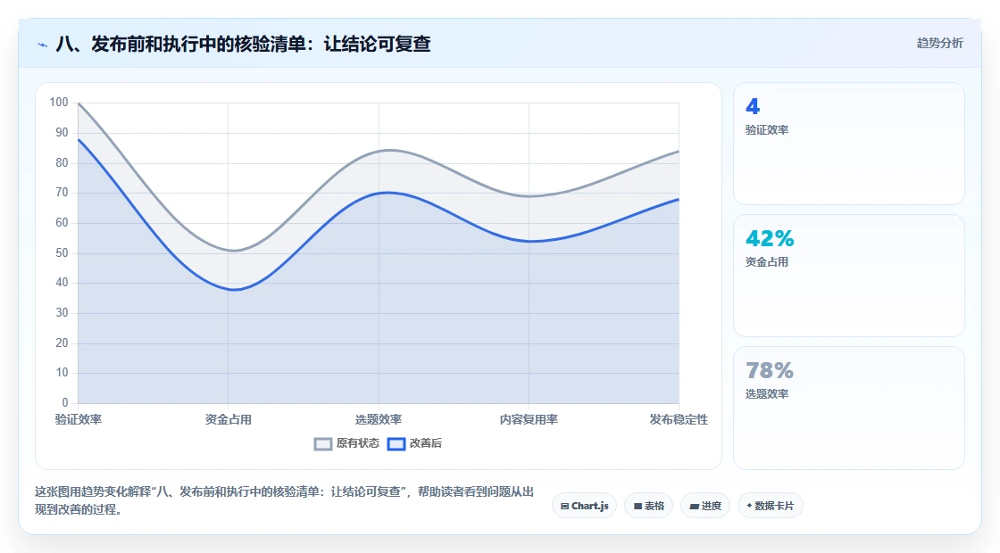Click the icon inside the Chart.js tag
The width and height of the screenshot is (1000, 553).
pyautogui.click(x=564, y=507)
